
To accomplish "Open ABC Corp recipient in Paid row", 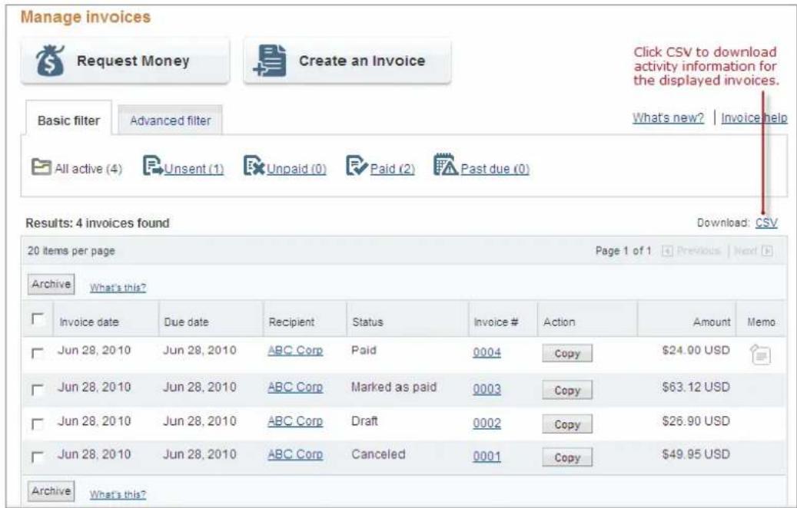I will click(295, 351).
